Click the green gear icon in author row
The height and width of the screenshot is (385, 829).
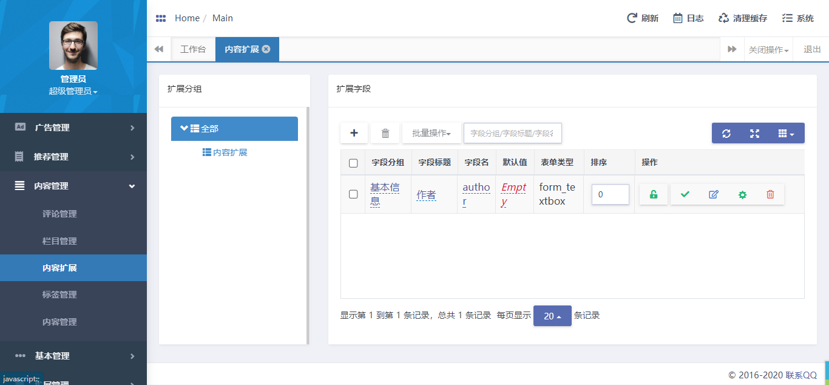coord(742,194)
